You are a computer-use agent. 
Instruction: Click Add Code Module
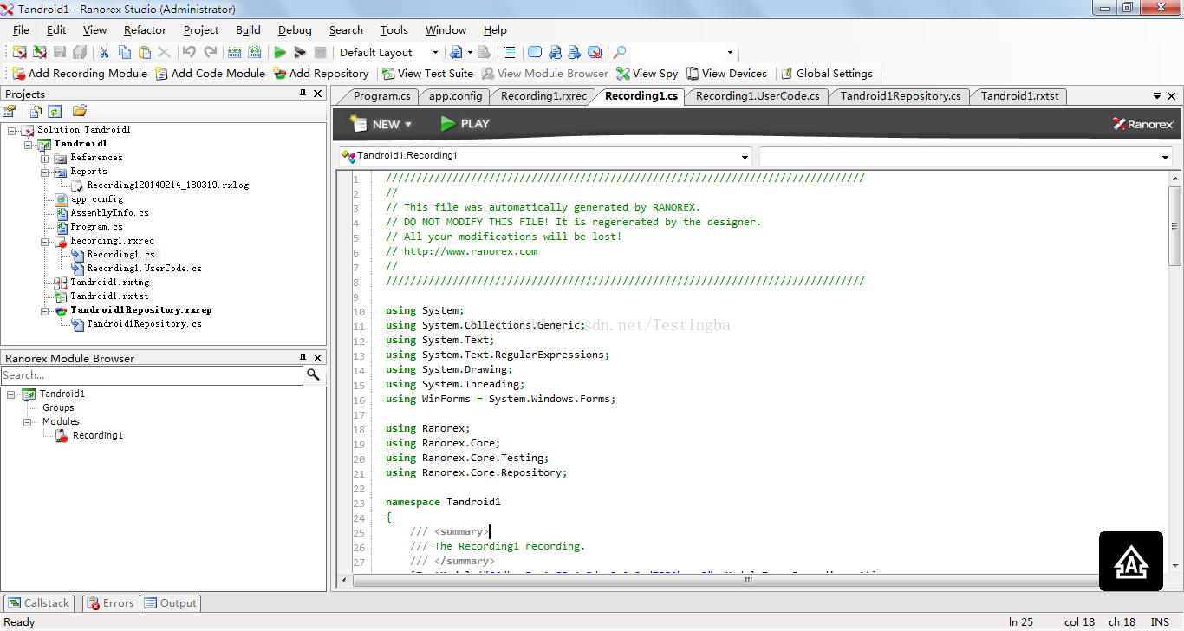pyautogui.click(x=211, y=74)
